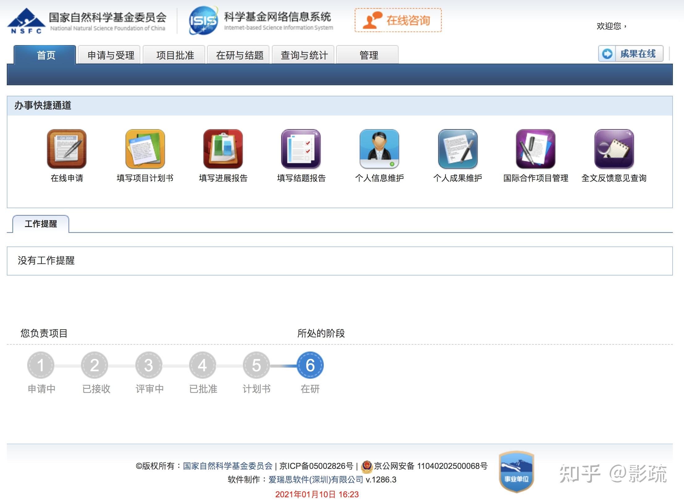Open the 全文反馈意见查询 magnifier icon
The image size is (684, 501).
coord(614,149)
